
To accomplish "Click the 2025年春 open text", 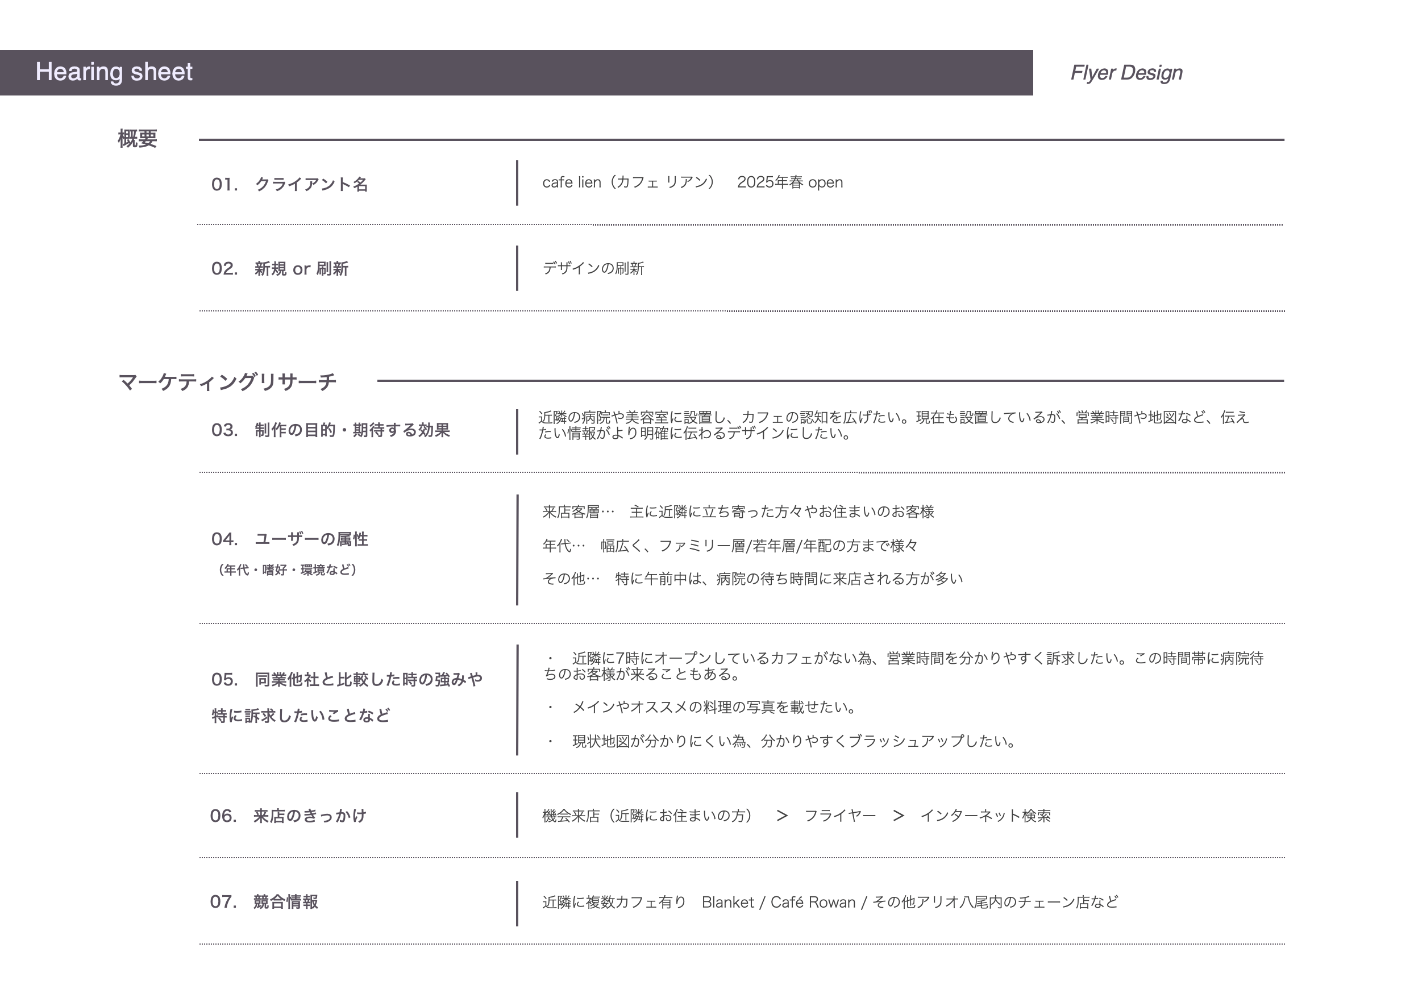I will tap(789, 182).
